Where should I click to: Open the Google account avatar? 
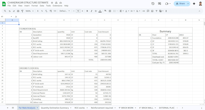click(200, 4)
